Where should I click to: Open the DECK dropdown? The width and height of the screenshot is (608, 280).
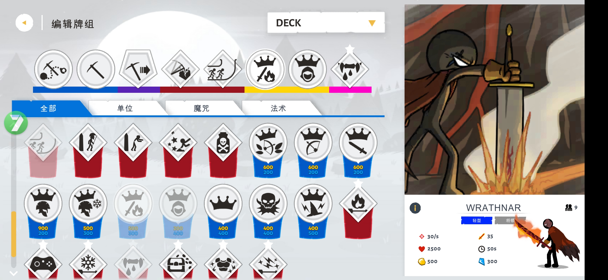point(326,23)
